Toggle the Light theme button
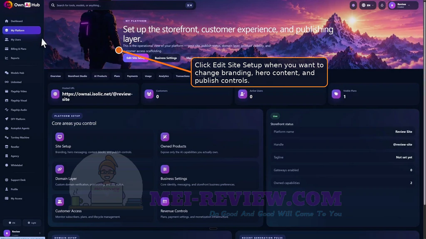Viewport: 426px width, 239px height. [x=32, y=223]
